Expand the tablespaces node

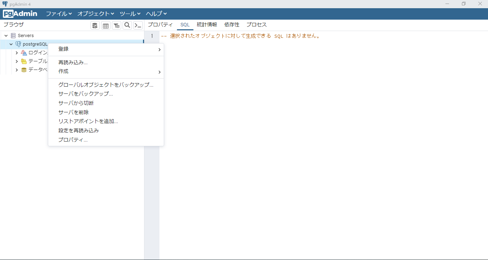(x=16, y=61)
